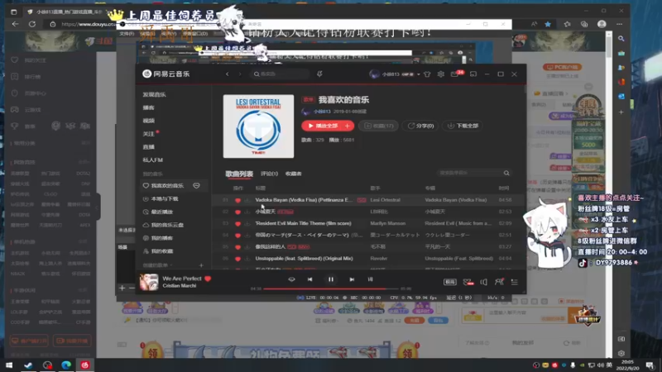
Task: Unlike song 01 Vadoka Bayan heart
Action: point(237,200)
